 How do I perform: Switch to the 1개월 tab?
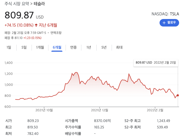(x=40, y=47)
